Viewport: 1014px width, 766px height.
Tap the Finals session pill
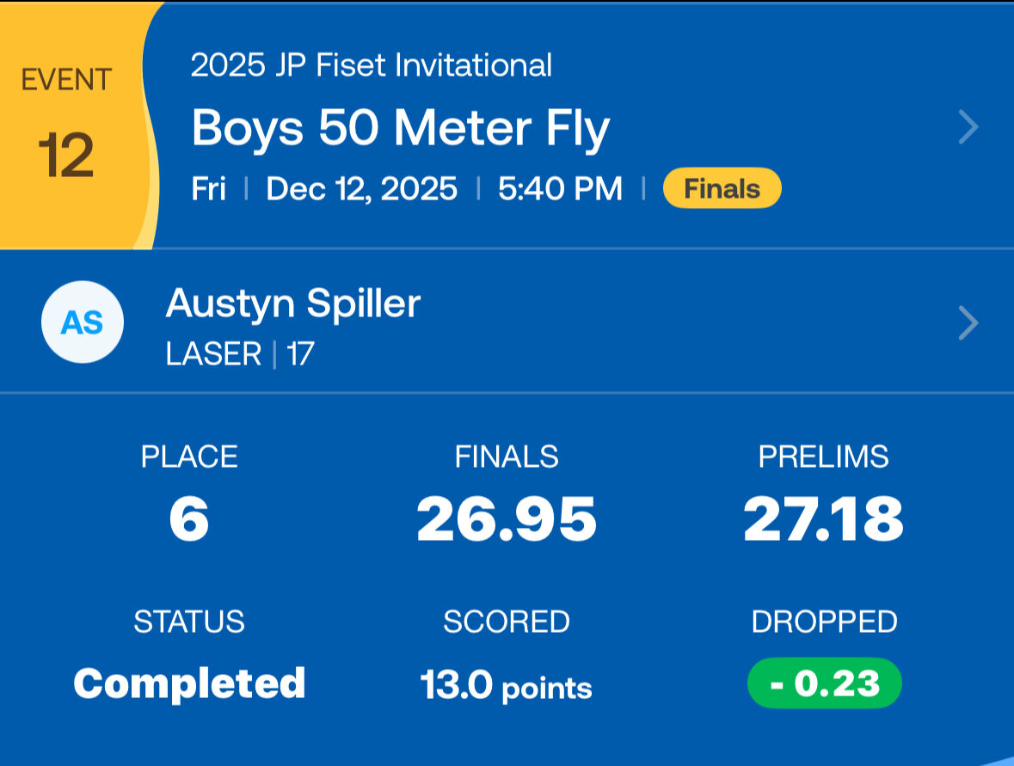722,189
